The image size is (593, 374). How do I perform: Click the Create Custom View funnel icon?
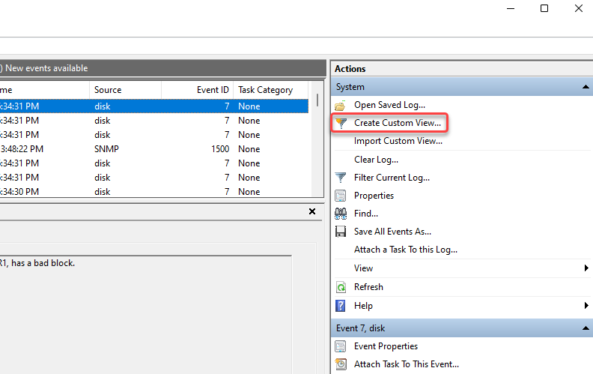click(x=341, y=122)
